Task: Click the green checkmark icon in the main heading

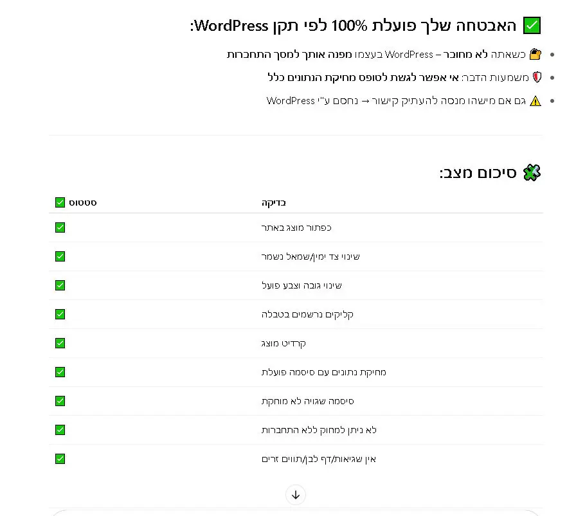Action: [x=532, y=26]
